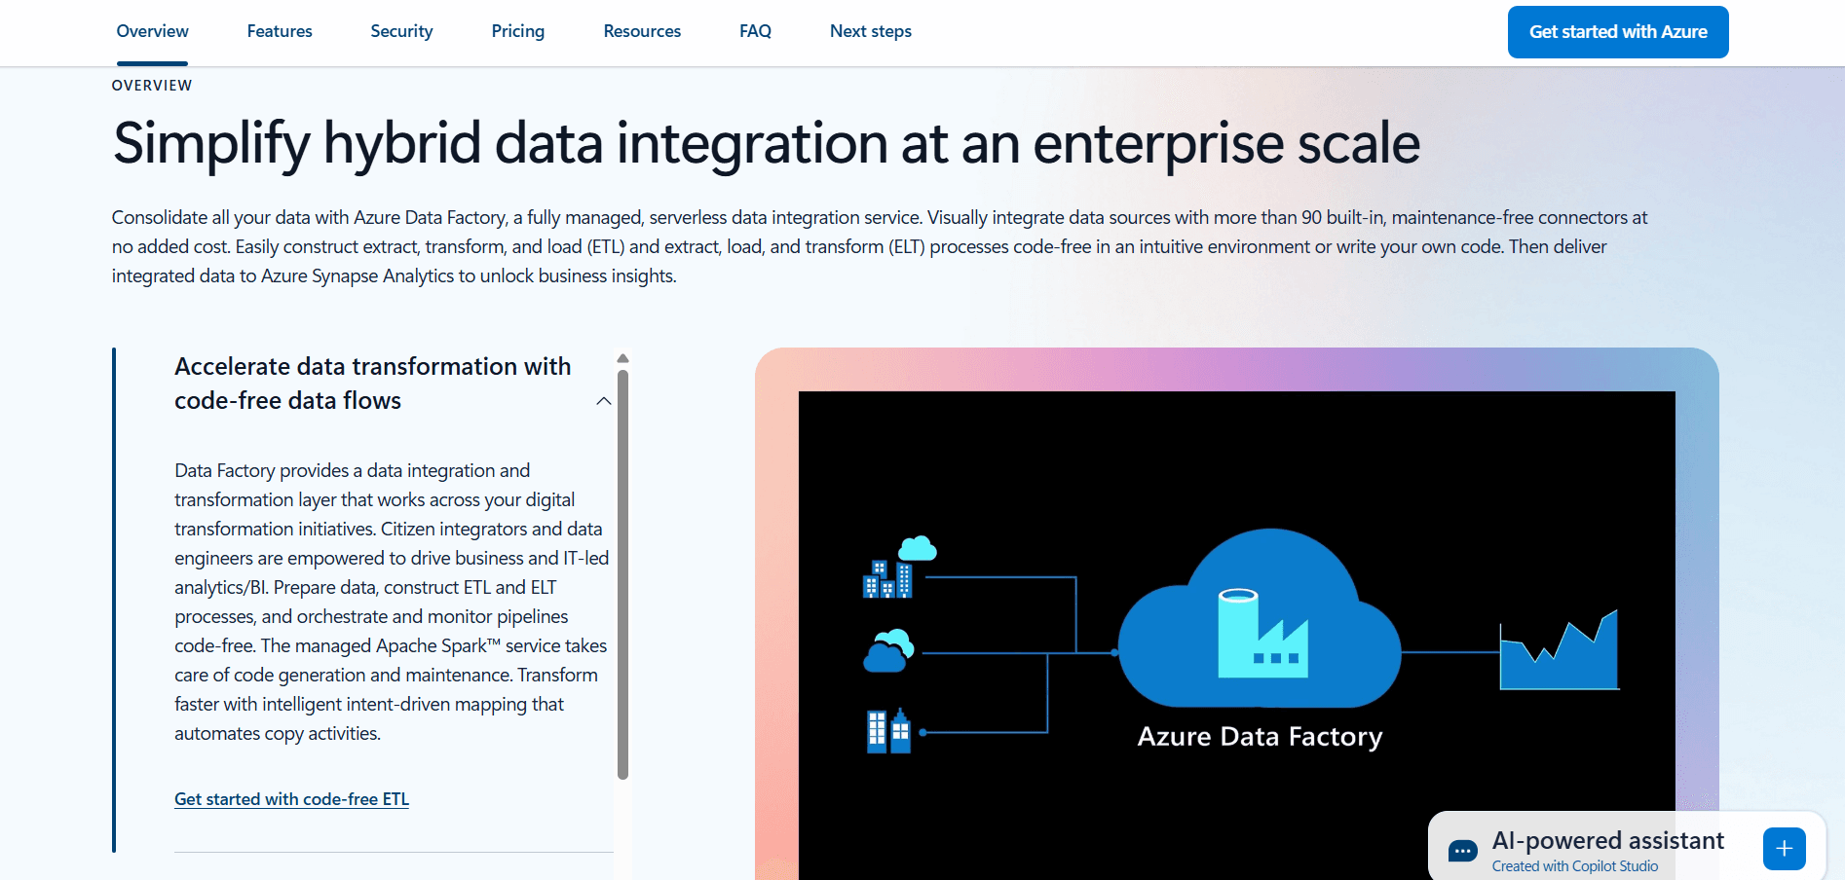The width and height of the screenshot is (1845, 880).
Task: Go to the Features tab
Action: 280,31
